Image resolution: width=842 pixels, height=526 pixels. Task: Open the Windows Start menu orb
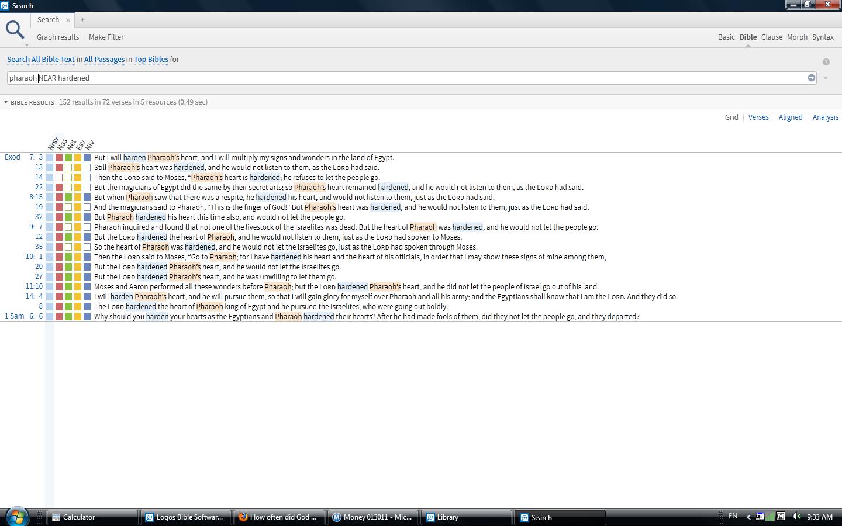[x=17, y=517]
